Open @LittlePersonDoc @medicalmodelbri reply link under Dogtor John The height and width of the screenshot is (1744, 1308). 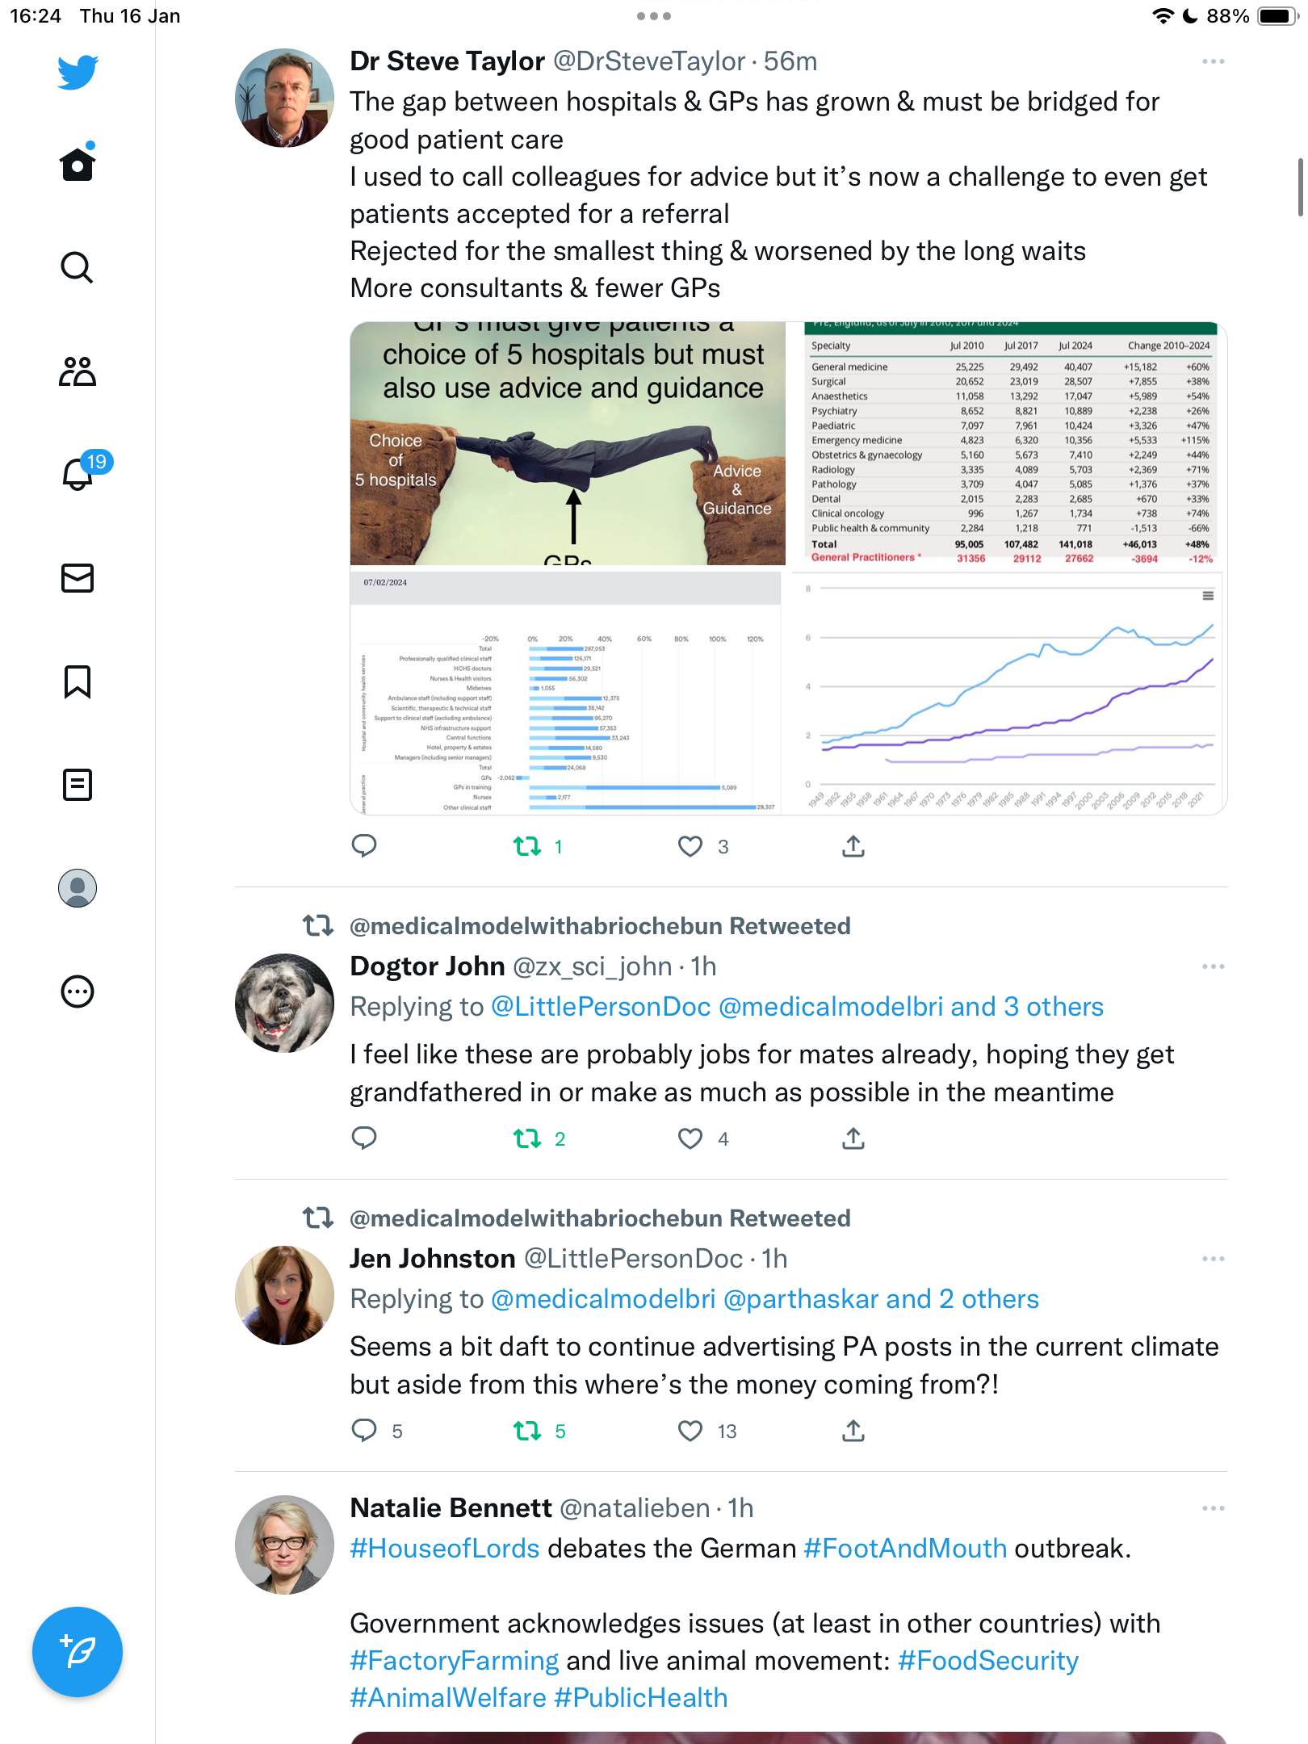tap(797, 1007)
